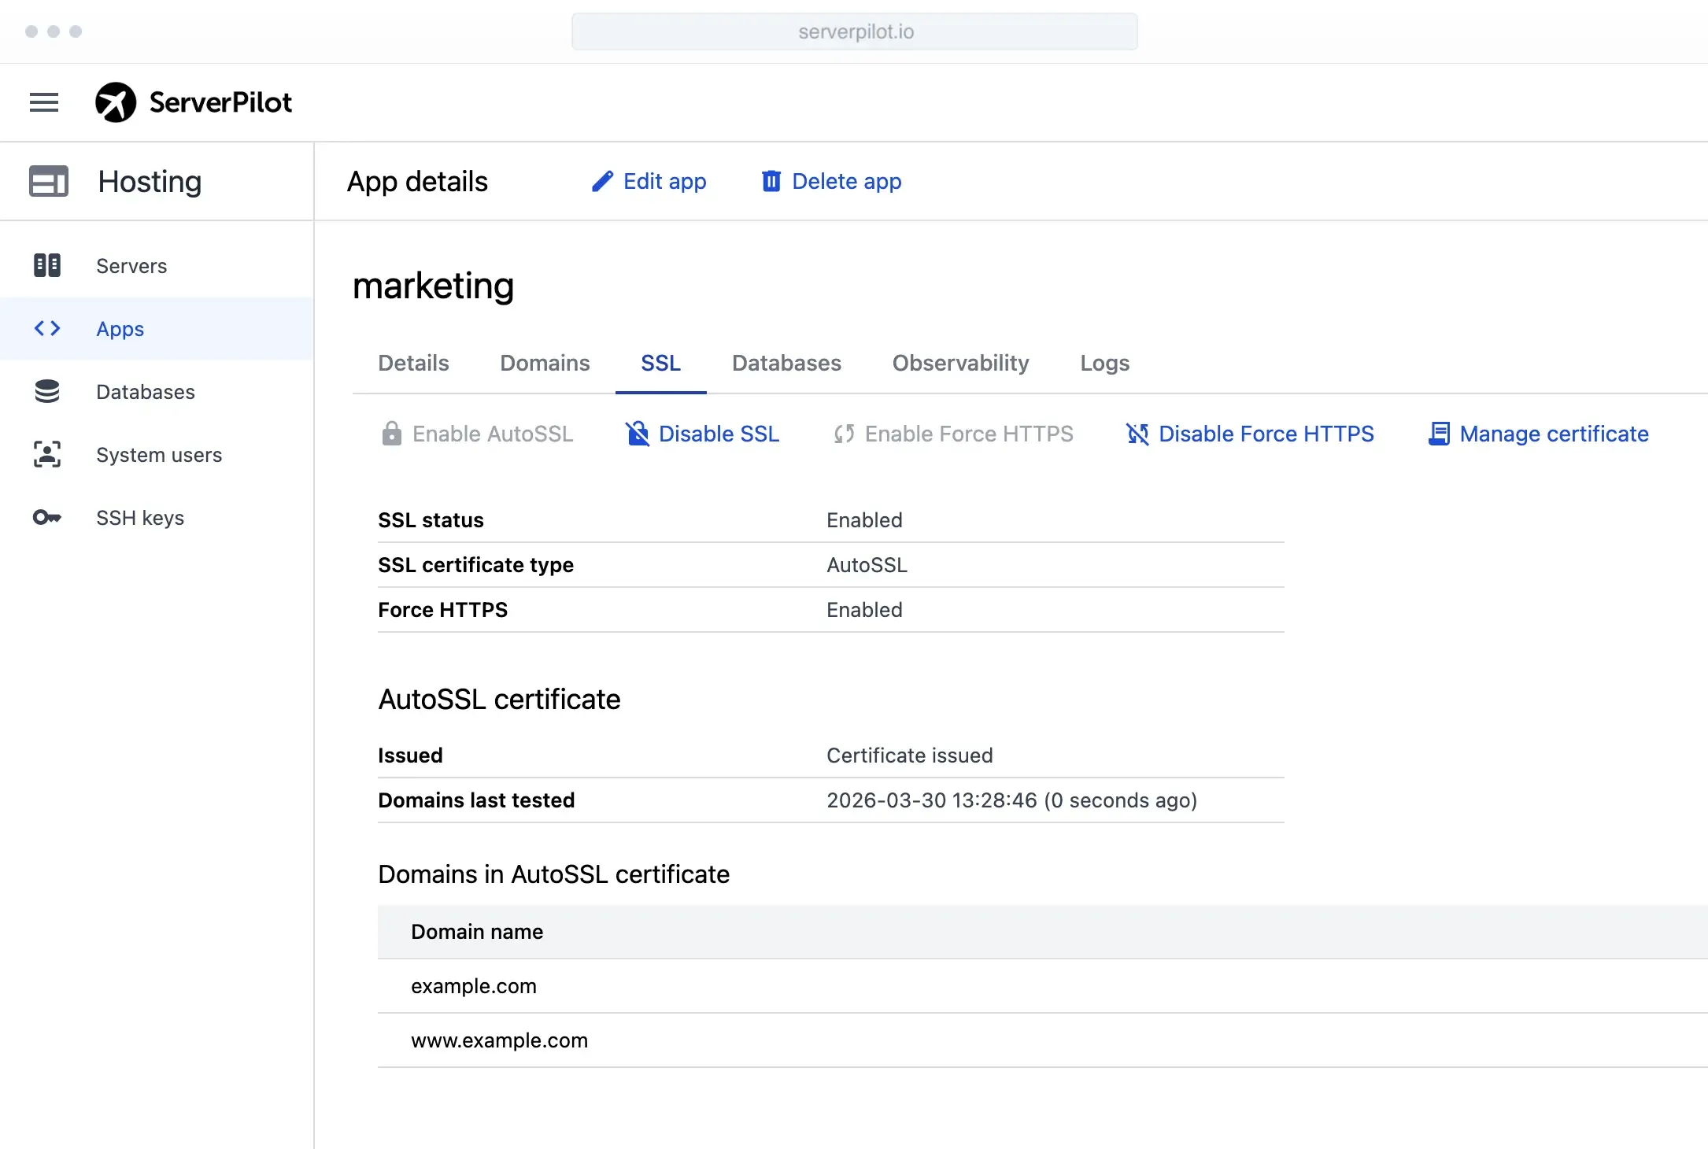Click the Delete app link
Screen dimensions: 1708x1149
pyautogui.click(x=846, y=181)
